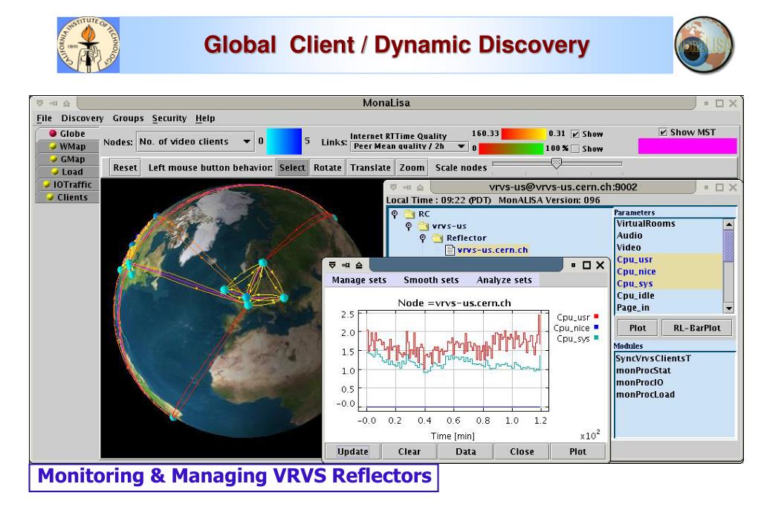Select the vrvs-us.cern.ch tree entry
761x507 pixels.
point(492,250)
